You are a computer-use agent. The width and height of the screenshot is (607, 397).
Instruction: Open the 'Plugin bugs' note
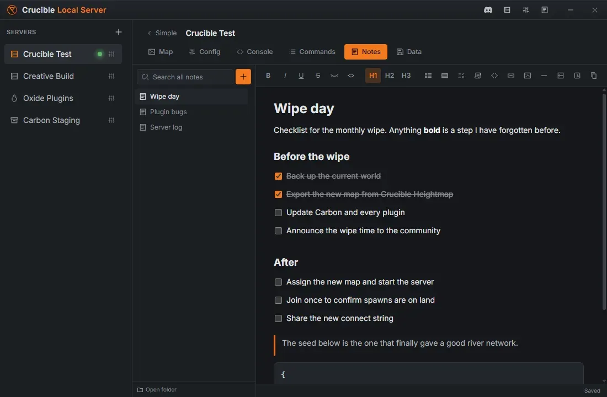(x=191, y=112)
